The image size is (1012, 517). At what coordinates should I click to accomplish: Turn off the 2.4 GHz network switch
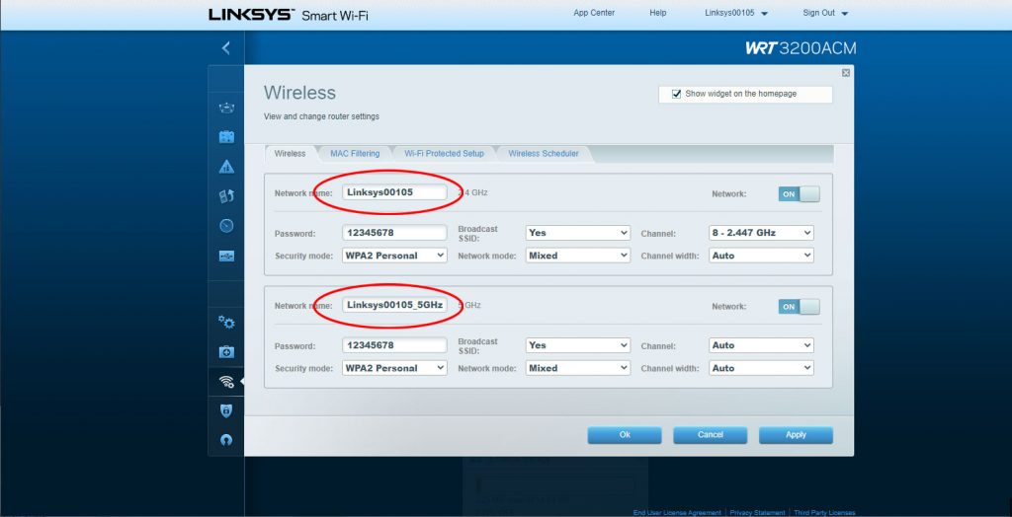coord(799,194)
